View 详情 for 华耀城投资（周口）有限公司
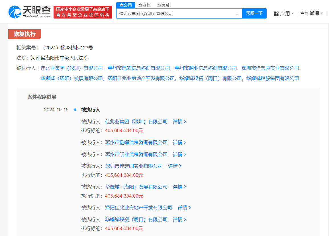Image resolution: width=329 pixels, height=236 pixels. 179,220
